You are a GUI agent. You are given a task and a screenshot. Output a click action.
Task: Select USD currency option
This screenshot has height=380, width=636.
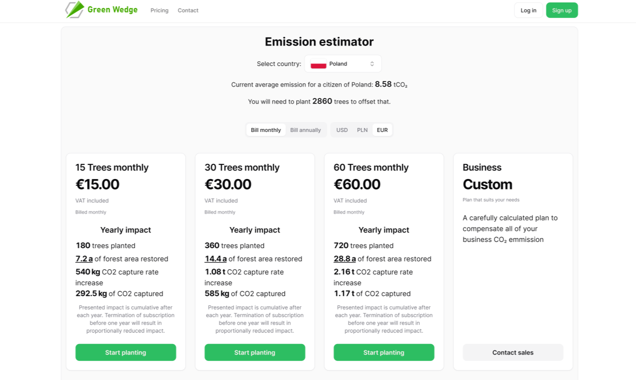(342, 130)
